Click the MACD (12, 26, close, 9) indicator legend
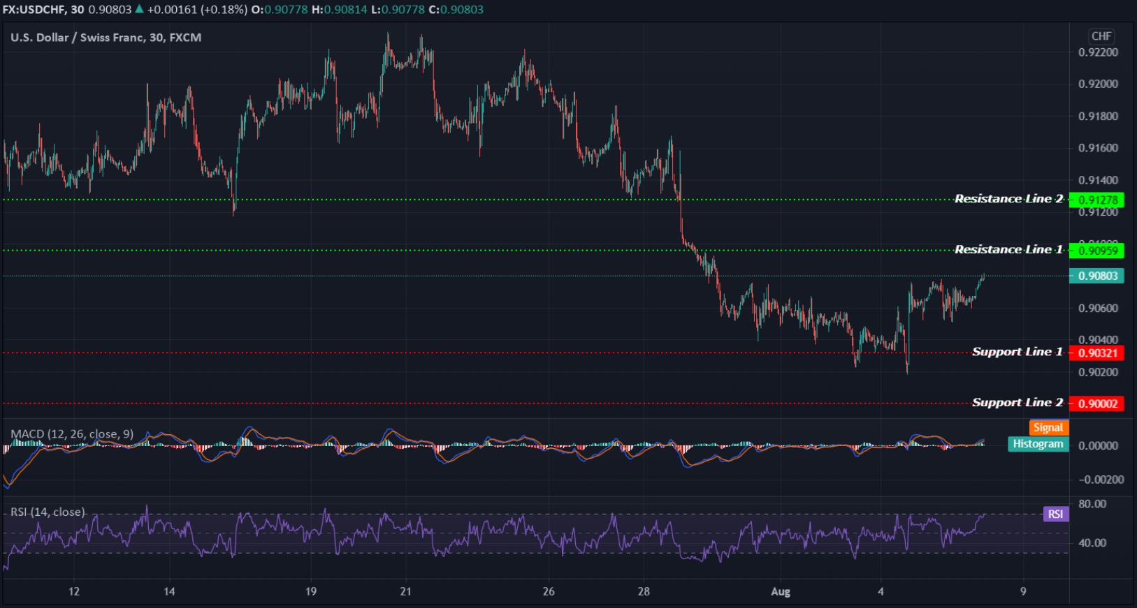The width and height of the screenshot is (1137, 608). click(x=72, y=434)
